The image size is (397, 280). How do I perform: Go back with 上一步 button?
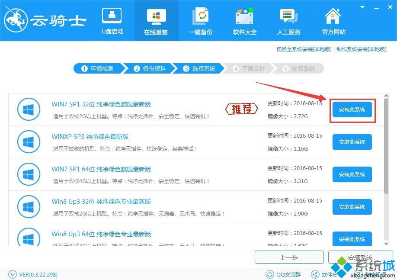tap(288, 257)
